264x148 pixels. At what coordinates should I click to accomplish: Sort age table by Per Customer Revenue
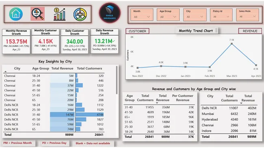tap(183, 98)
